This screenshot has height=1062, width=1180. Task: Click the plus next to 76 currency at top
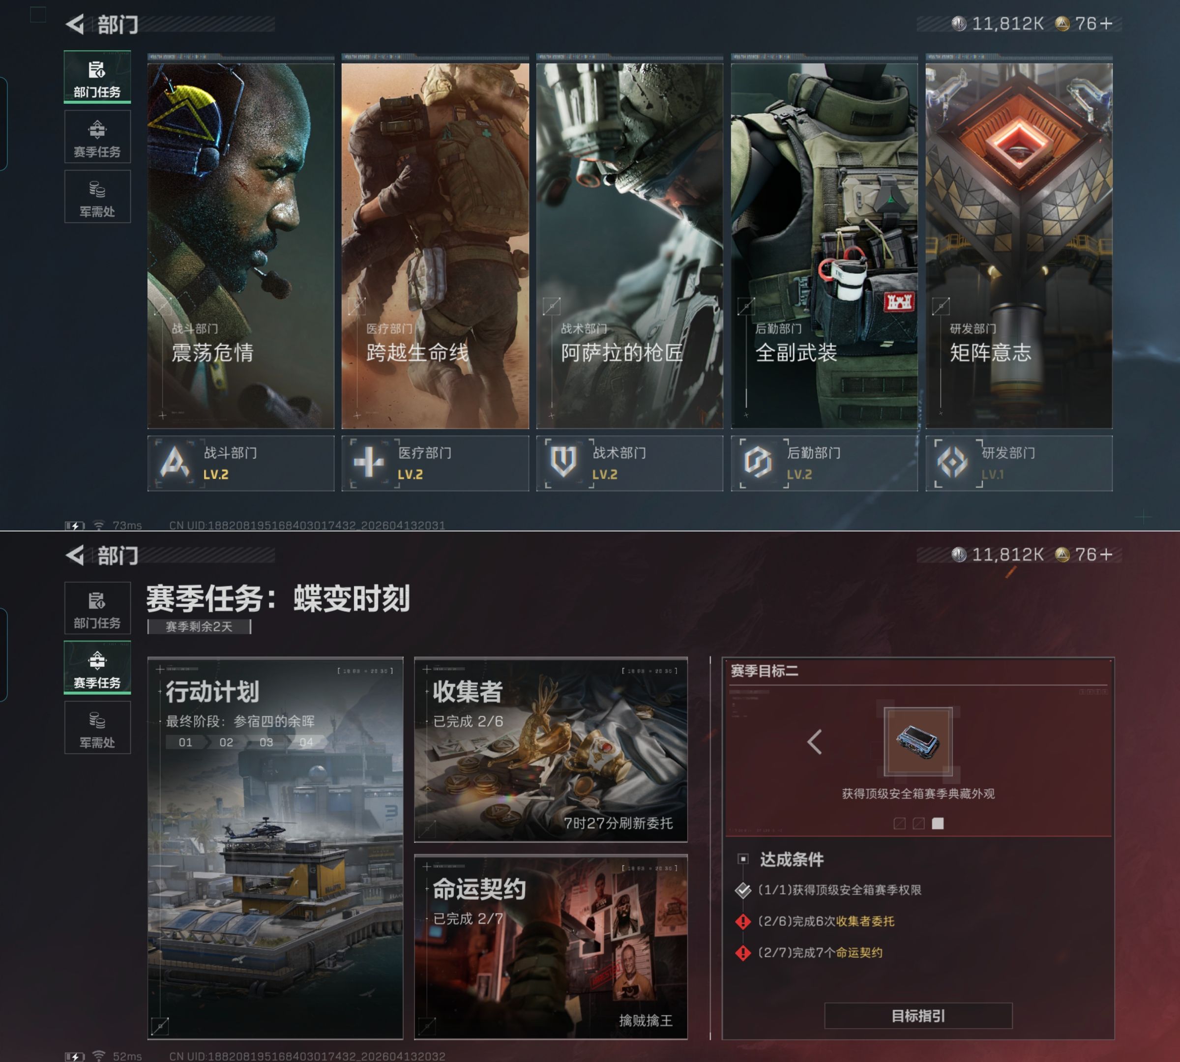click(1106, 24)
